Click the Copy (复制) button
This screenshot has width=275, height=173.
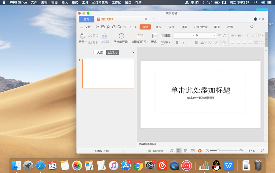pos(93,43)
